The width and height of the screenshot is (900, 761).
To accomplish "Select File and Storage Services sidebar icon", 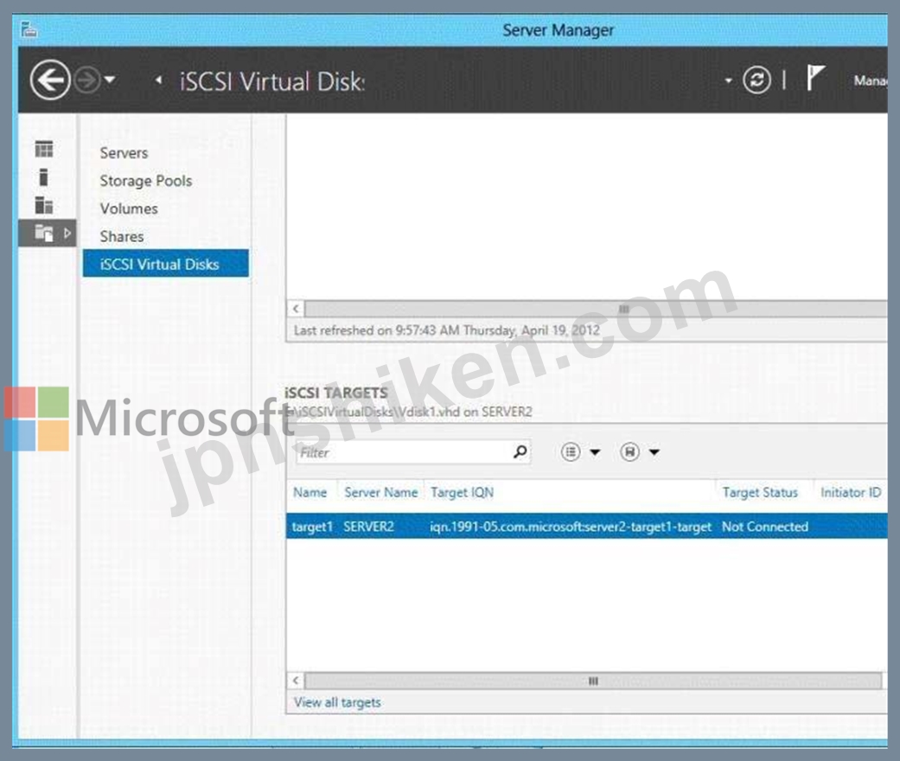I will click(x=43, y=233).
